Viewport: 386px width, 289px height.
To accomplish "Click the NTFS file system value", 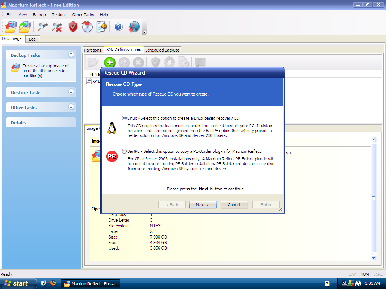I will [x=155, y=226].
